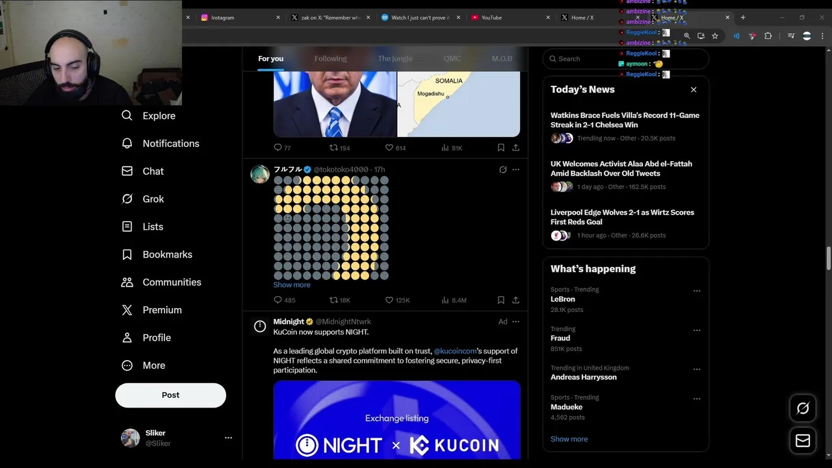Click the X search field

tap(626, 58)
